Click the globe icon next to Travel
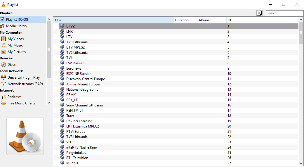 pos(62,115)
